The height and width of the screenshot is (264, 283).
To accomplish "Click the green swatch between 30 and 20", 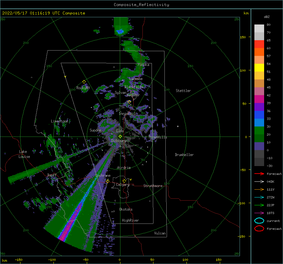I will (259, 131).
